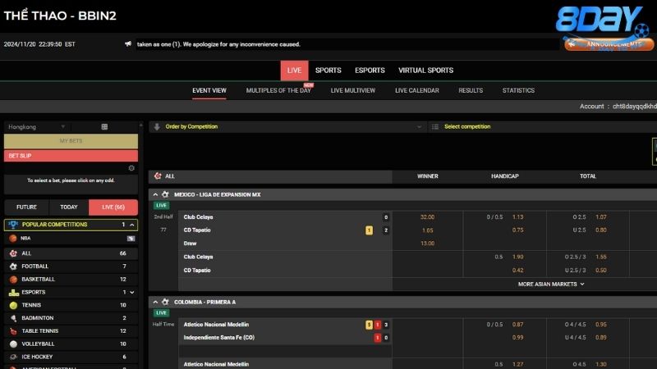Click the Badminton shuttlecock icon
The height and width of the screenshot is (369, 657).
(13, 318)
